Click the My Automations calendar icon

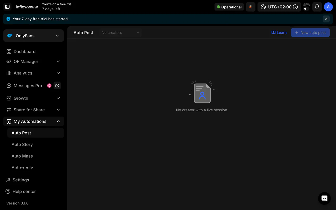[x=9, y=121]
